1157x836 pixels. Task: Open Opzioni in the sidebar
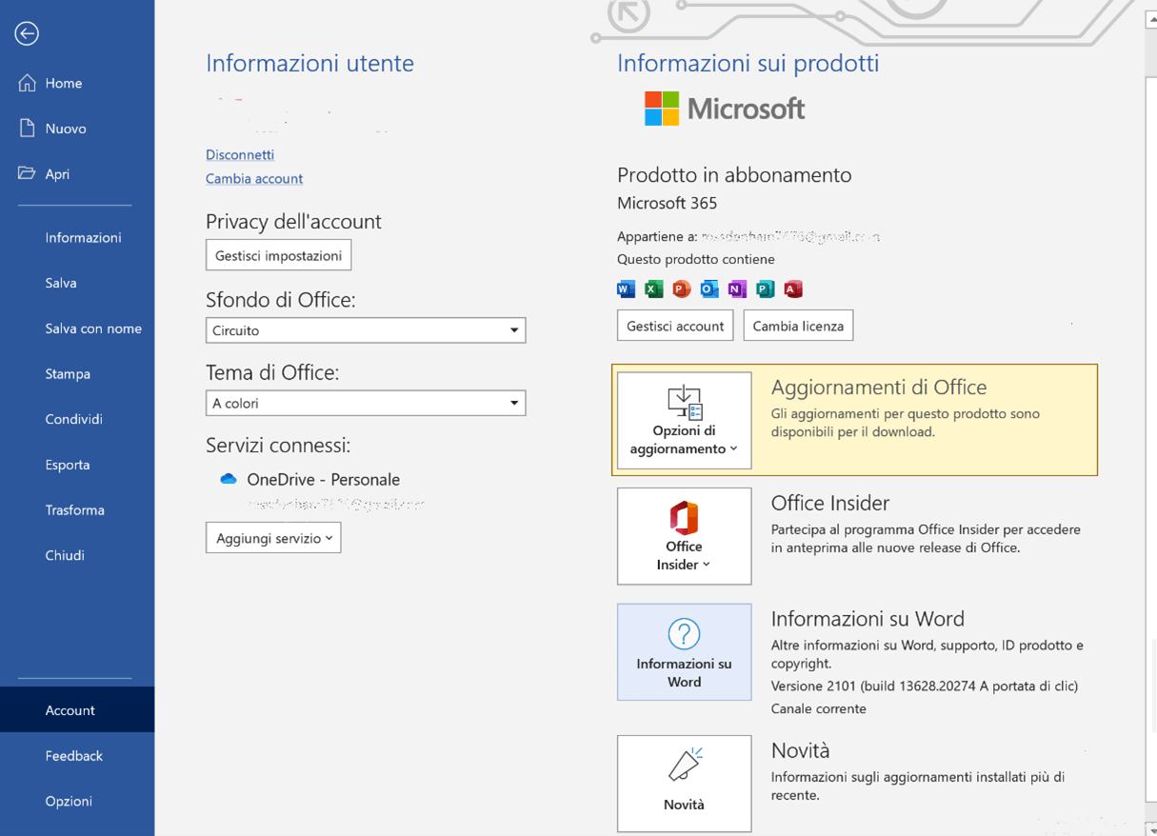(77, 801)
